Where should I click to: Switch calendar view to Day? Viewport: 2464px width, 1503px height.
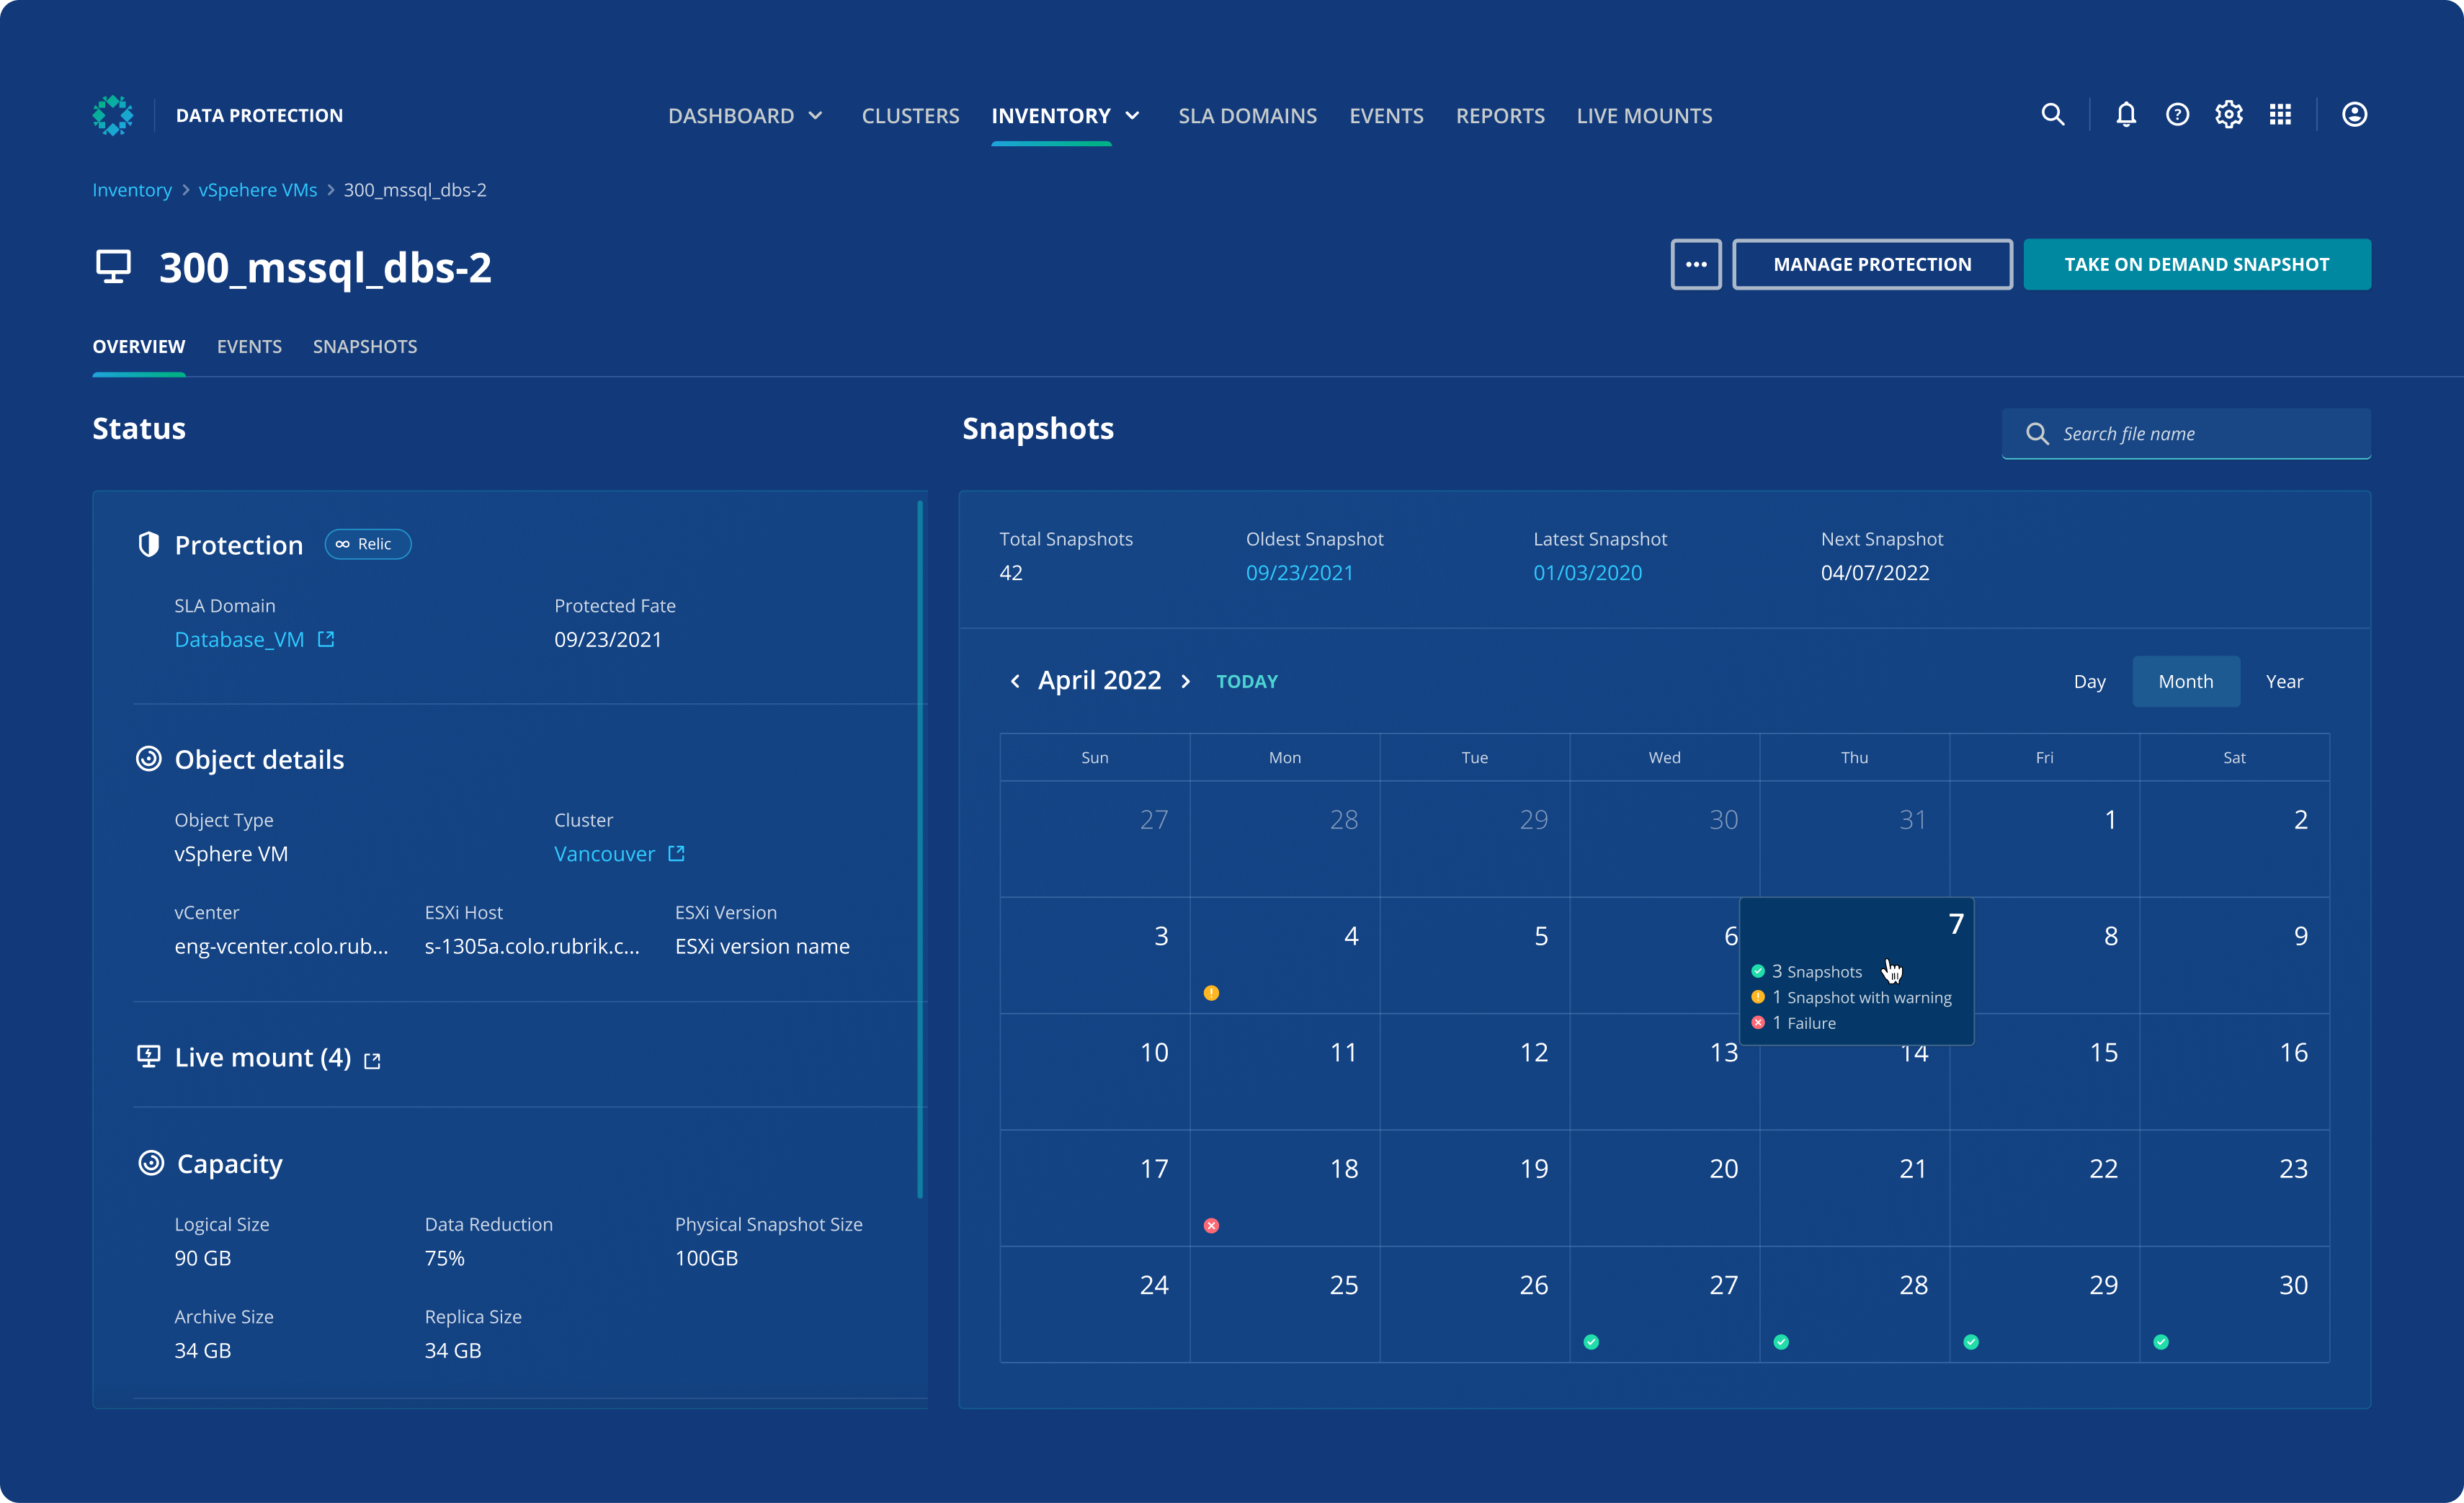pos(2090,681)
